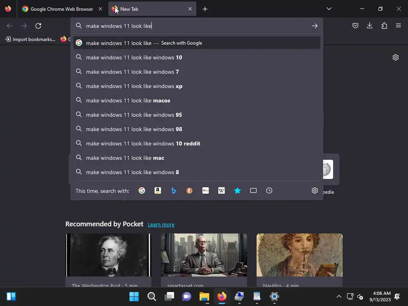Viewport: 408px width, 306px height.
Task: Select suggestion 'look like windows 8'
Action: pos(197,172)
